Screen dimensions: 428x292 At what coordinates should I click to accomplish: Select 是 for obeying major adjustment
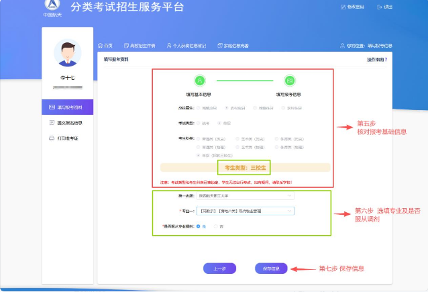[x=199, y=226]
